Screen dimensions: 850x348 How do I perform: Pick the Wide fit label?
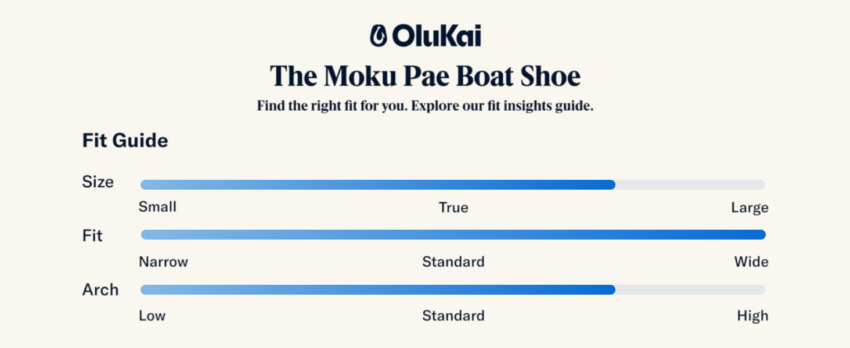point(751,262)
